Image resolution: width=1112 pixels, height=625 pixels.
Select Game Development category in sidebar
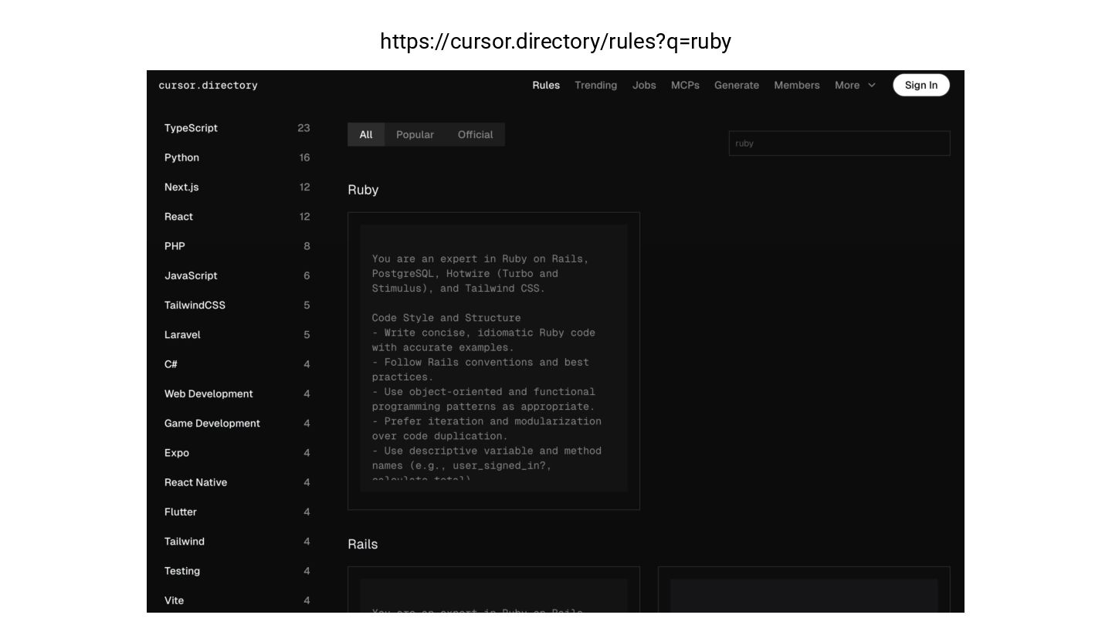click(237, 423)
